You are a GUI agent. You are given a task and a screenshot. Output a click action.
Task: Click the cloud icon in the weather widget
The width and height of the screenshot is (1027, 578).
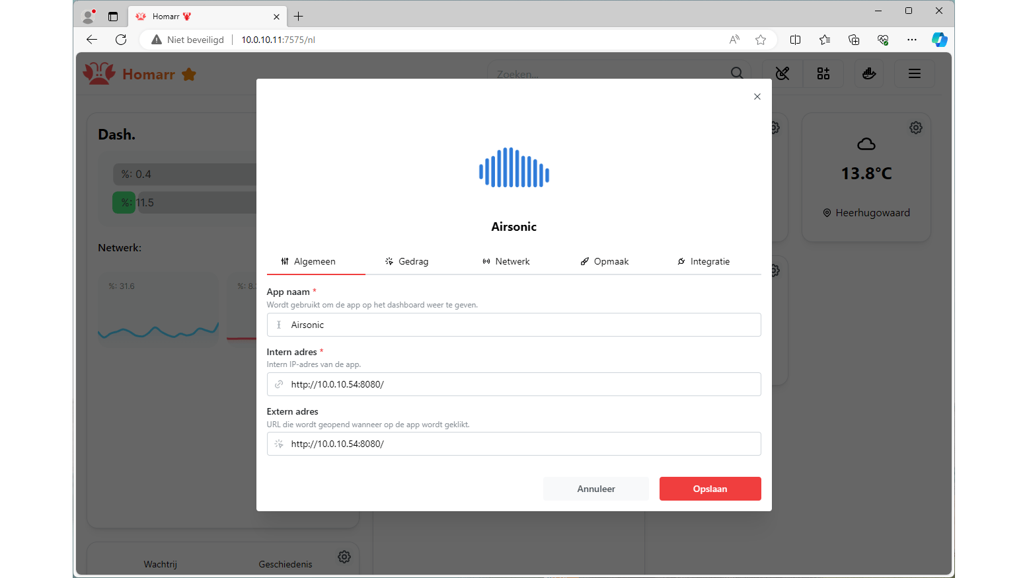pyautogui.click(x=866, y=144)
